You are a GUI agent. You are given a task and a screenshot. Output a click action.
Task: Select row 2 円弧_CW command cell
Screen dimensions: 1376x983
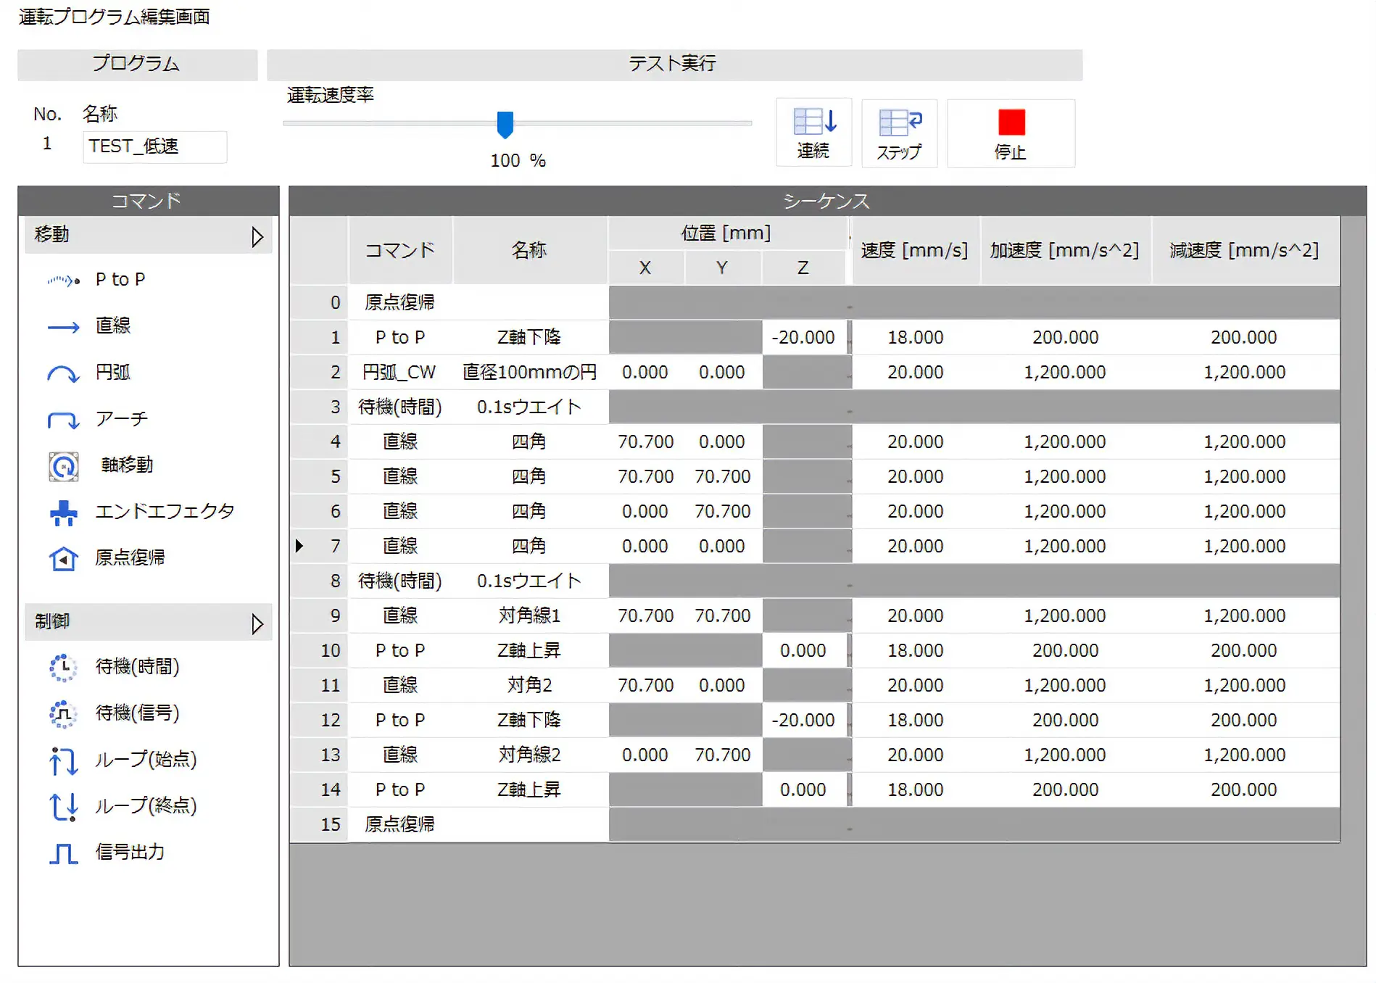click(400, 372)
